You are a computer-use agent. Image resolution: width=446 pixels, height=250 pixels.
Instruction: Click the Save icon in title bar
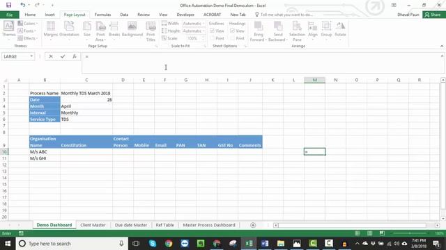coord(8,5)
